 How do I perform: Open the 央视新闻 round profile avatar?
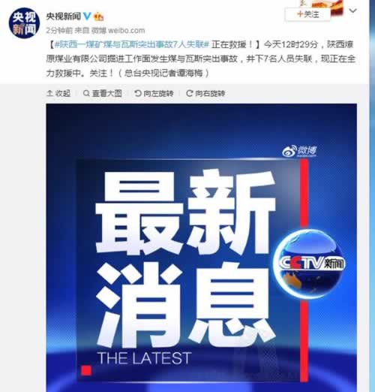[x=24, y=23]
